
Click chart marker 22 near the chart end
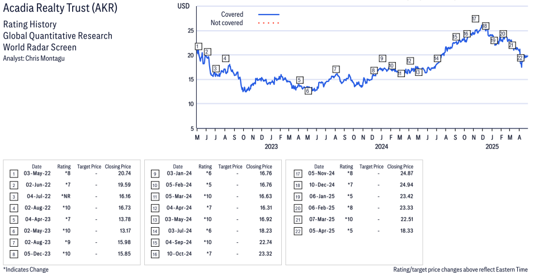pos(520,58)
